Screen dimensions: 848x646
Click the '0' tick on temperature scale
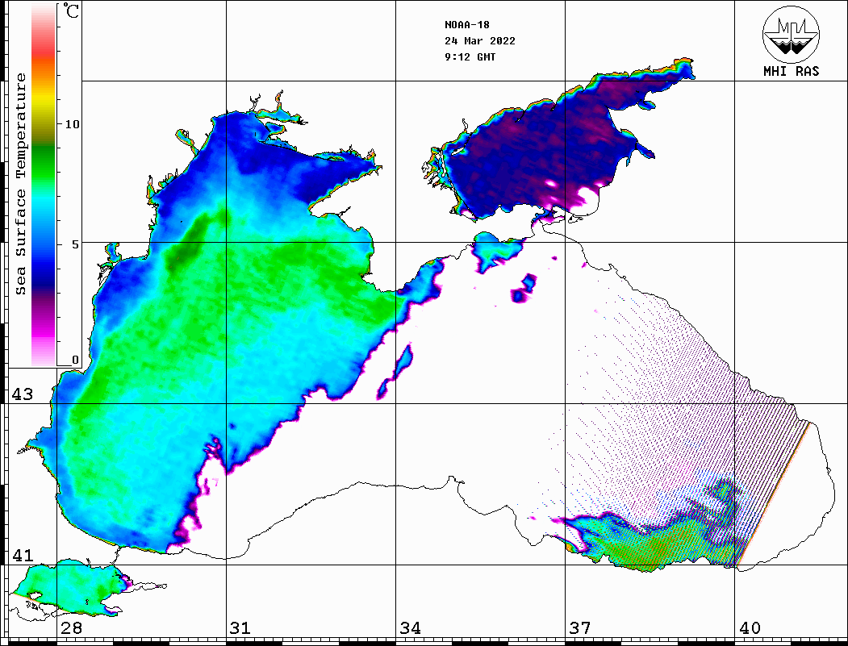75,360
